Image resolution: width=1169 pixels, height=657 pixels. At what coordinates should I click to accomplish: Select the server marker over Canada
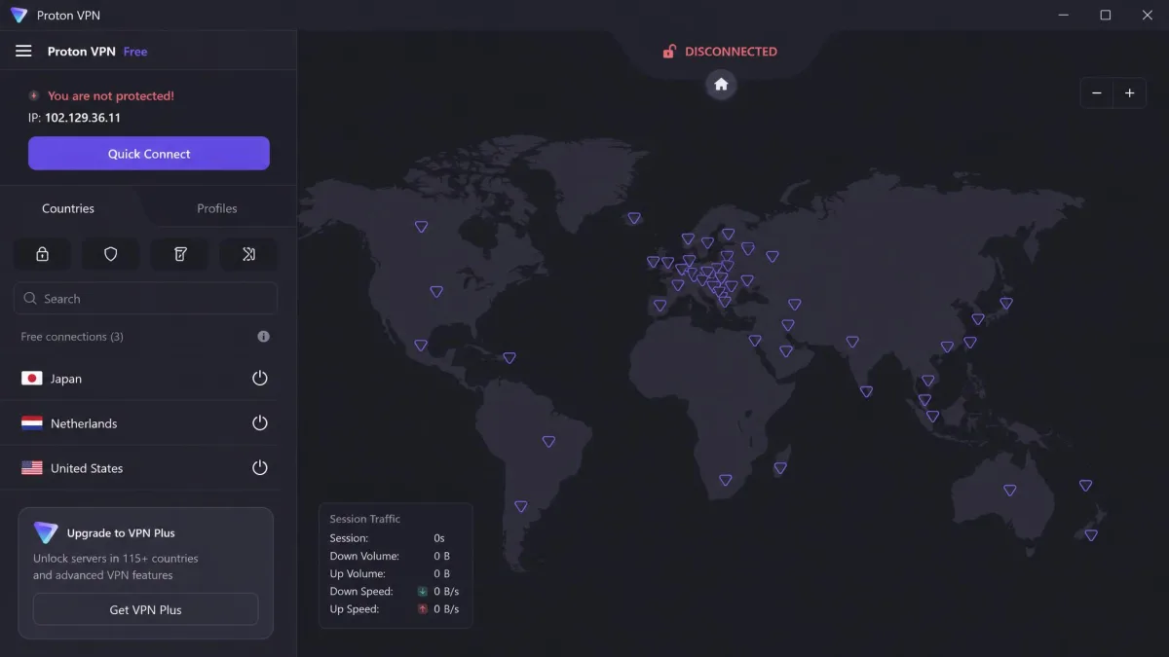[x=421, y=227]
